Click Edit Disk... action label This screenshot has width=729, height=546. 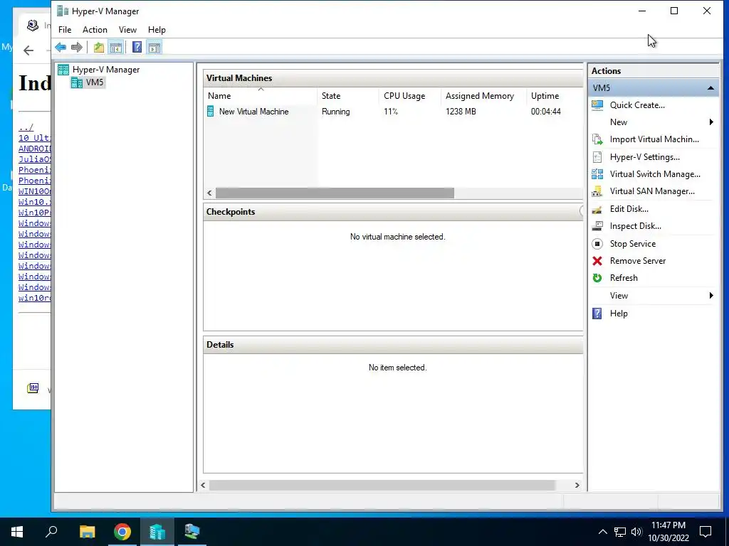[x=629, y=209]
